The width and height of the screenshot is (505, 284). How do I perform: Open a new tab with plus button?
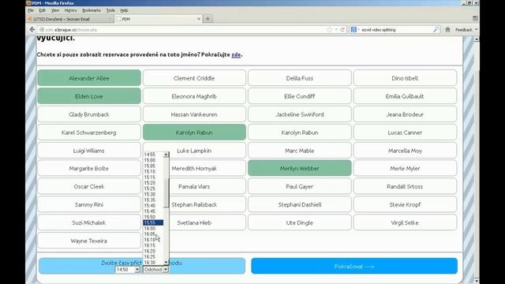pyautogui.click(x=208, y=19)
